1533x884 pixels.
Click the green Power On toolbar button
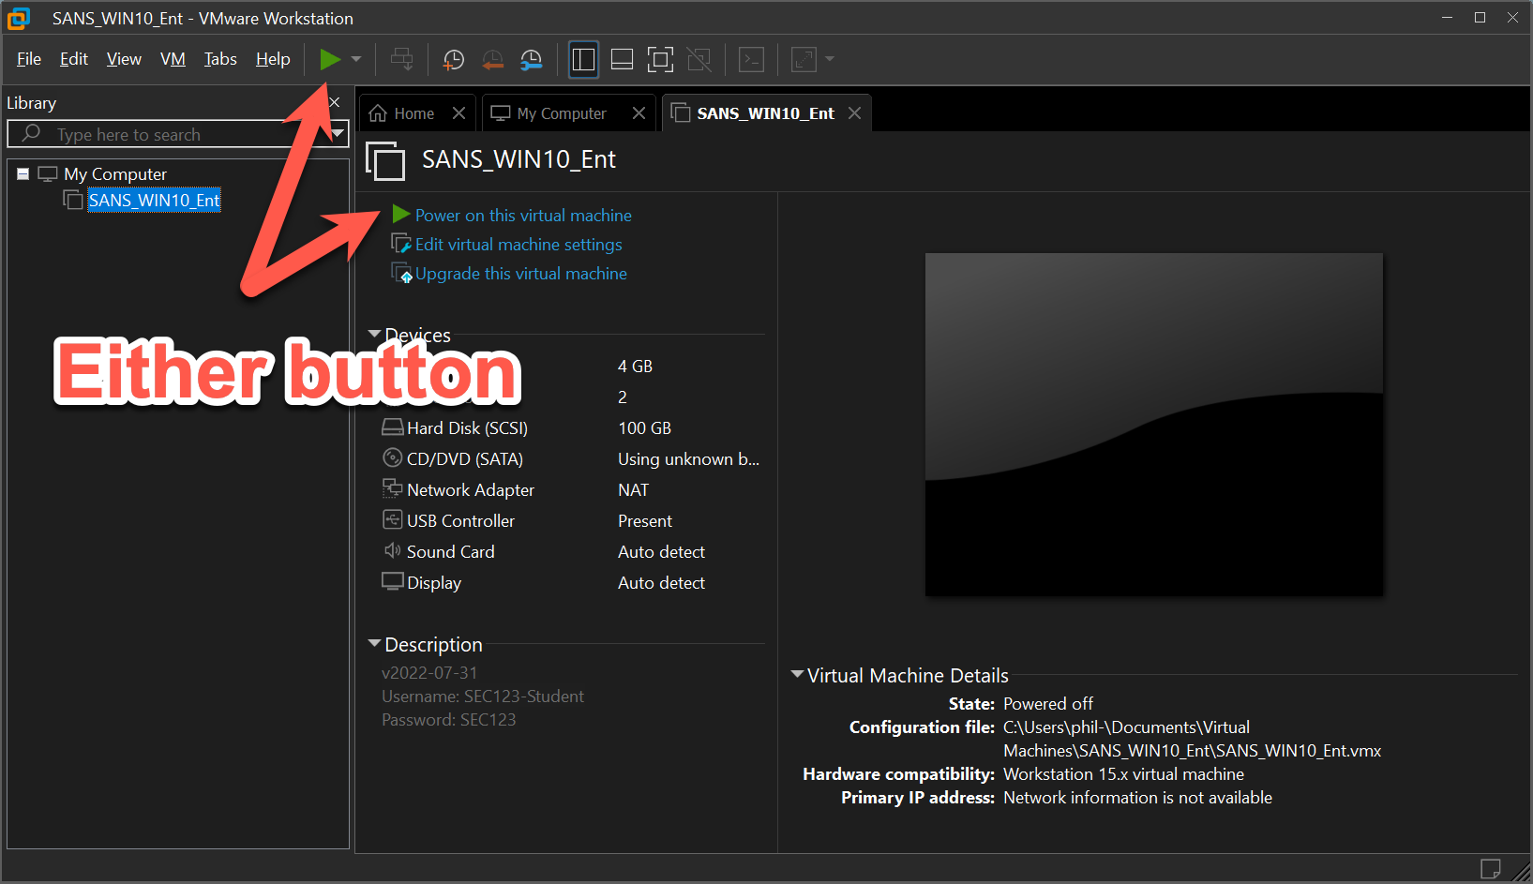[x=329, y=60]
